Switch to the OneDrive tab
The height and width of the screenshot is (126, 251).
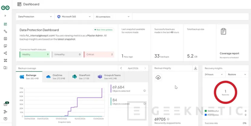[55, 77]
